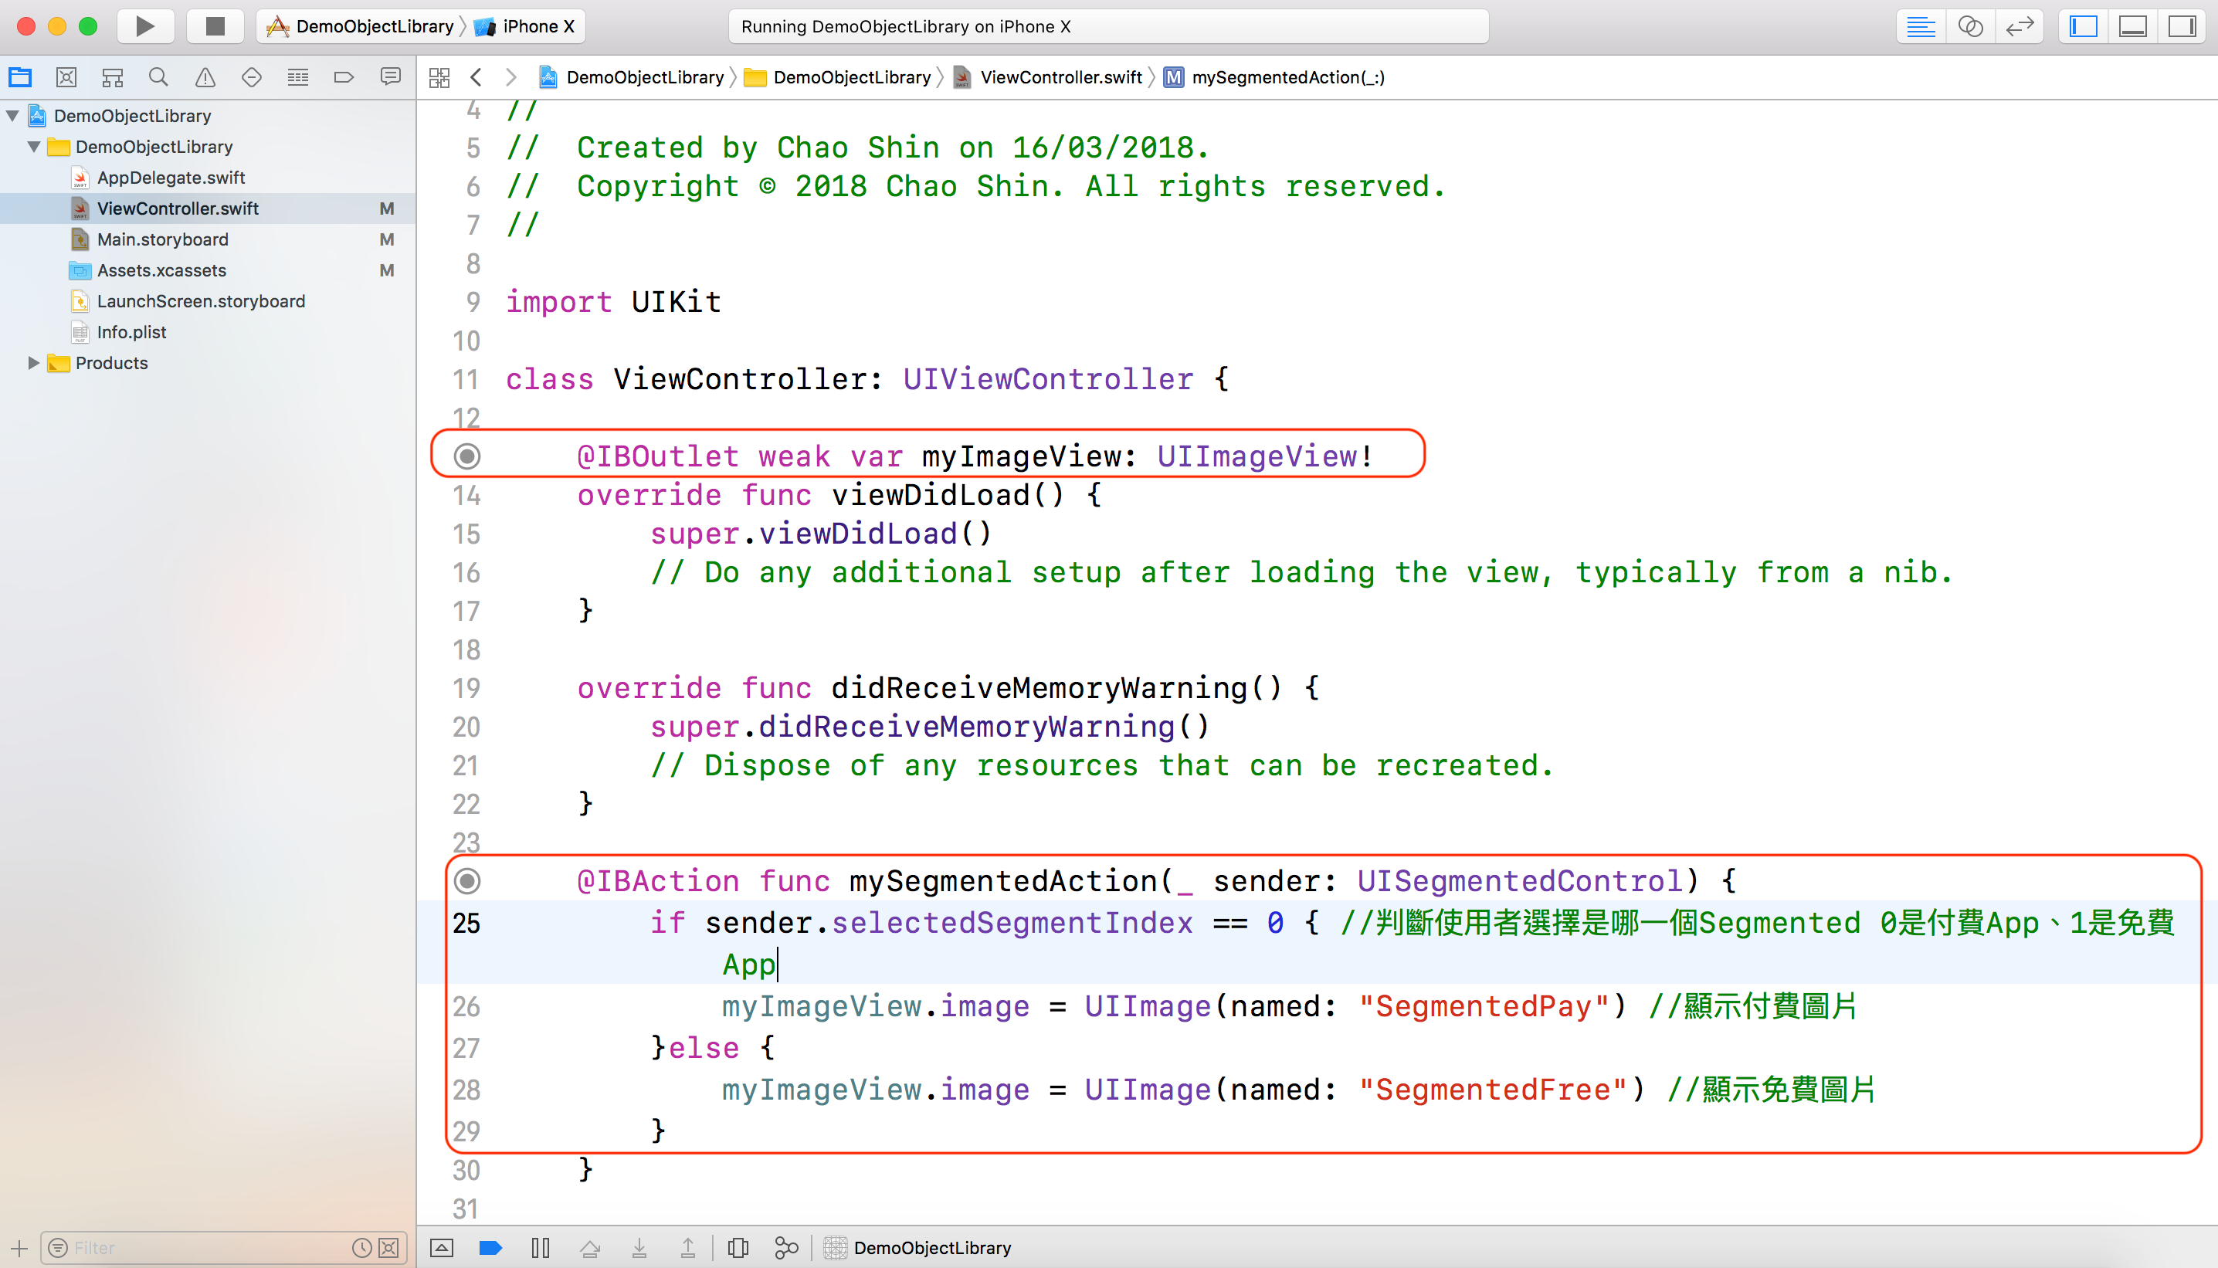Open the Find navigator
This screenshot has height=1268, width=2218.
click(158, 76)
